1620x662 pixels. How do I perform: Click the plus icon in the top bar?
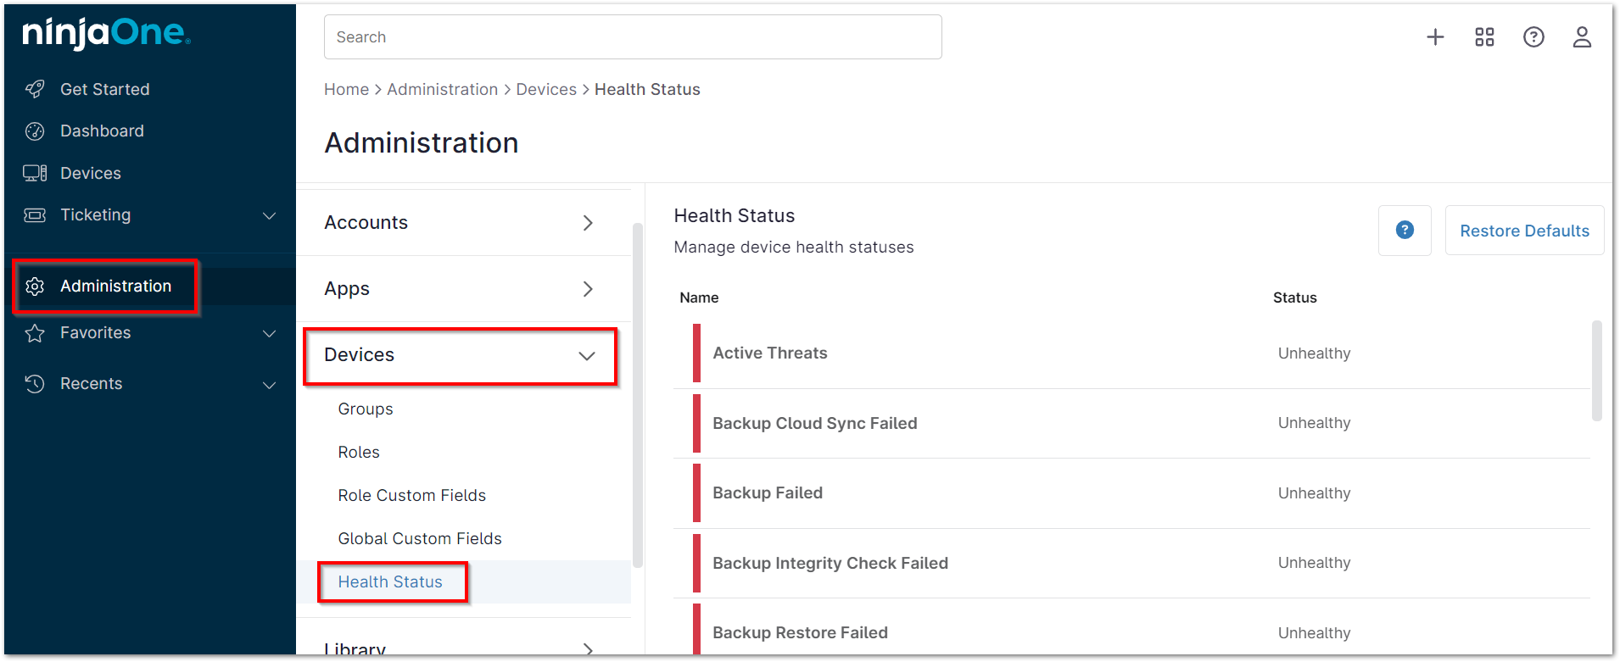1435,36
